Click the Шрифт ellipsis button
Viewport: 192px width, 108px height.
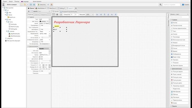(49, 23)
